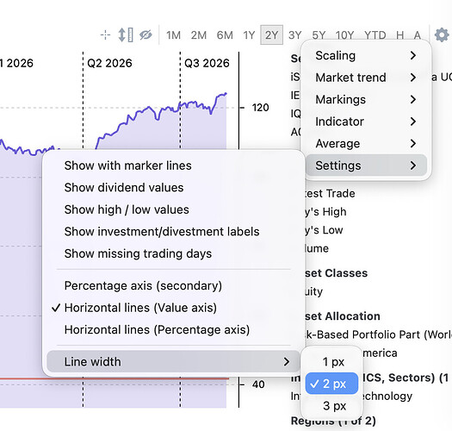Select the 3Y time range
Image resolution: width=452 pixels, height=431 pixels.
click(x=295, y=35)
